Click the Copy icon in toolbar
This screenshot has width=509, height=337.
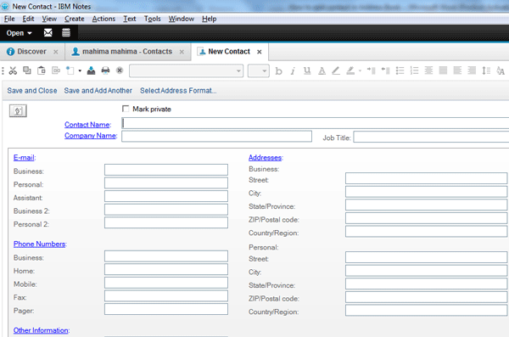pos(27,70)
